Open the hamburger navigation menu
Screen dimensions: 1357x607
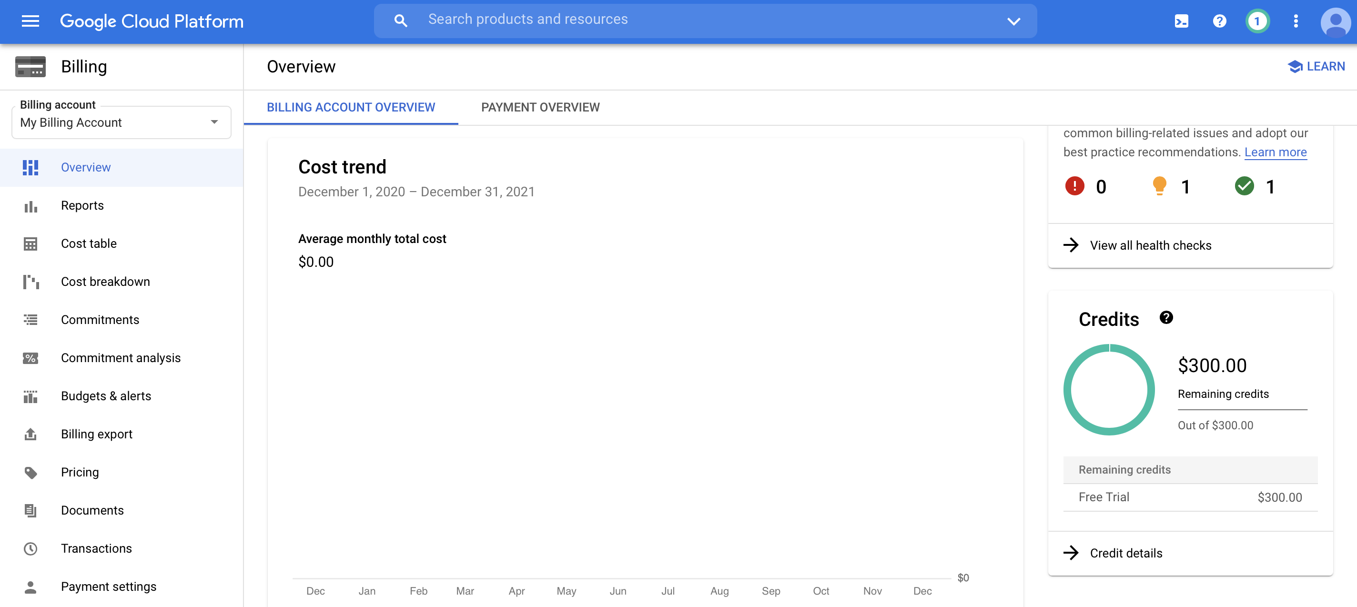click(x=30, y=21)
